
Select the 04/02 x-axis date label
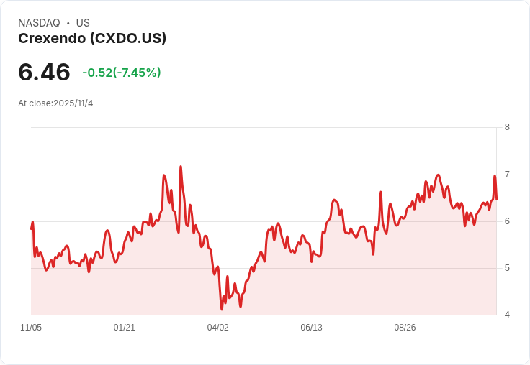217,328
